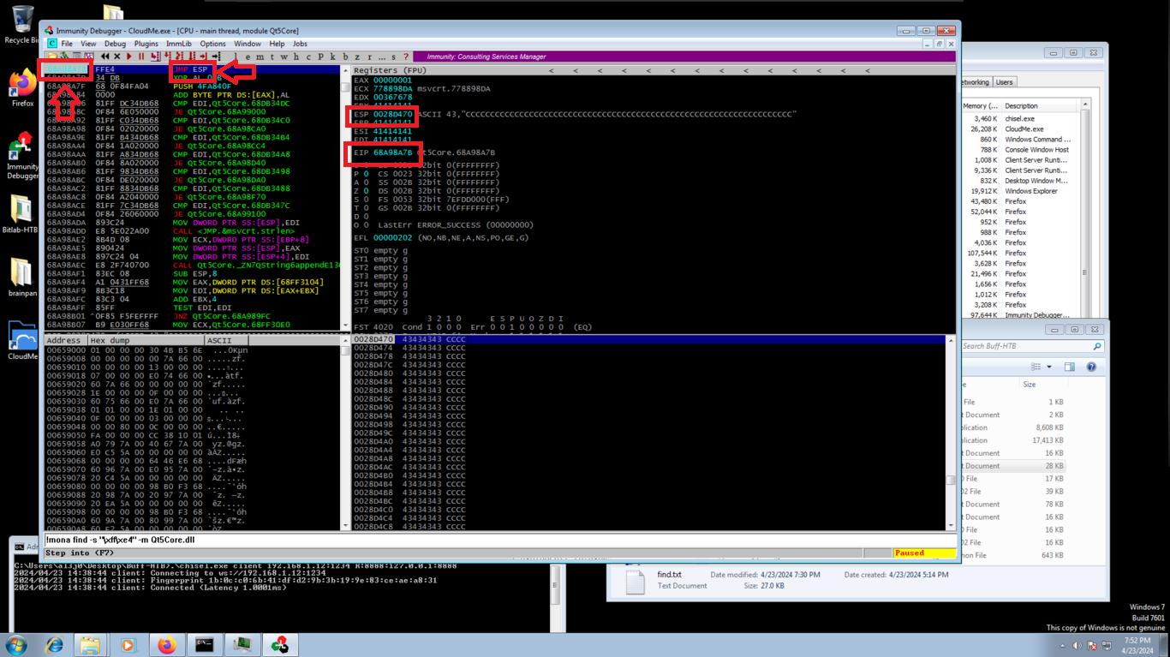Viewport: 1170px width, 657px height.
Task: Show Threads with the t button
Action: tap(272, 57)
